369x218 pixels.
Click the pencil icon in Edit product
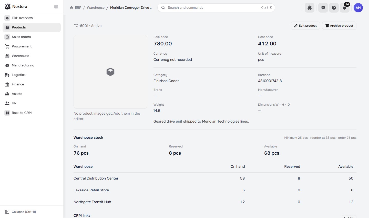(x=296, y=26)
